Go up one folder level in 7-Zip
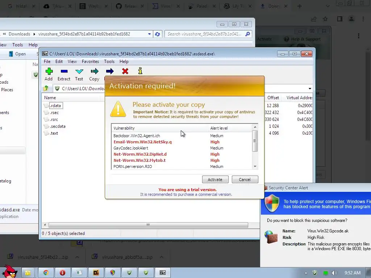371x278 pixels. [x=46, y=88]
